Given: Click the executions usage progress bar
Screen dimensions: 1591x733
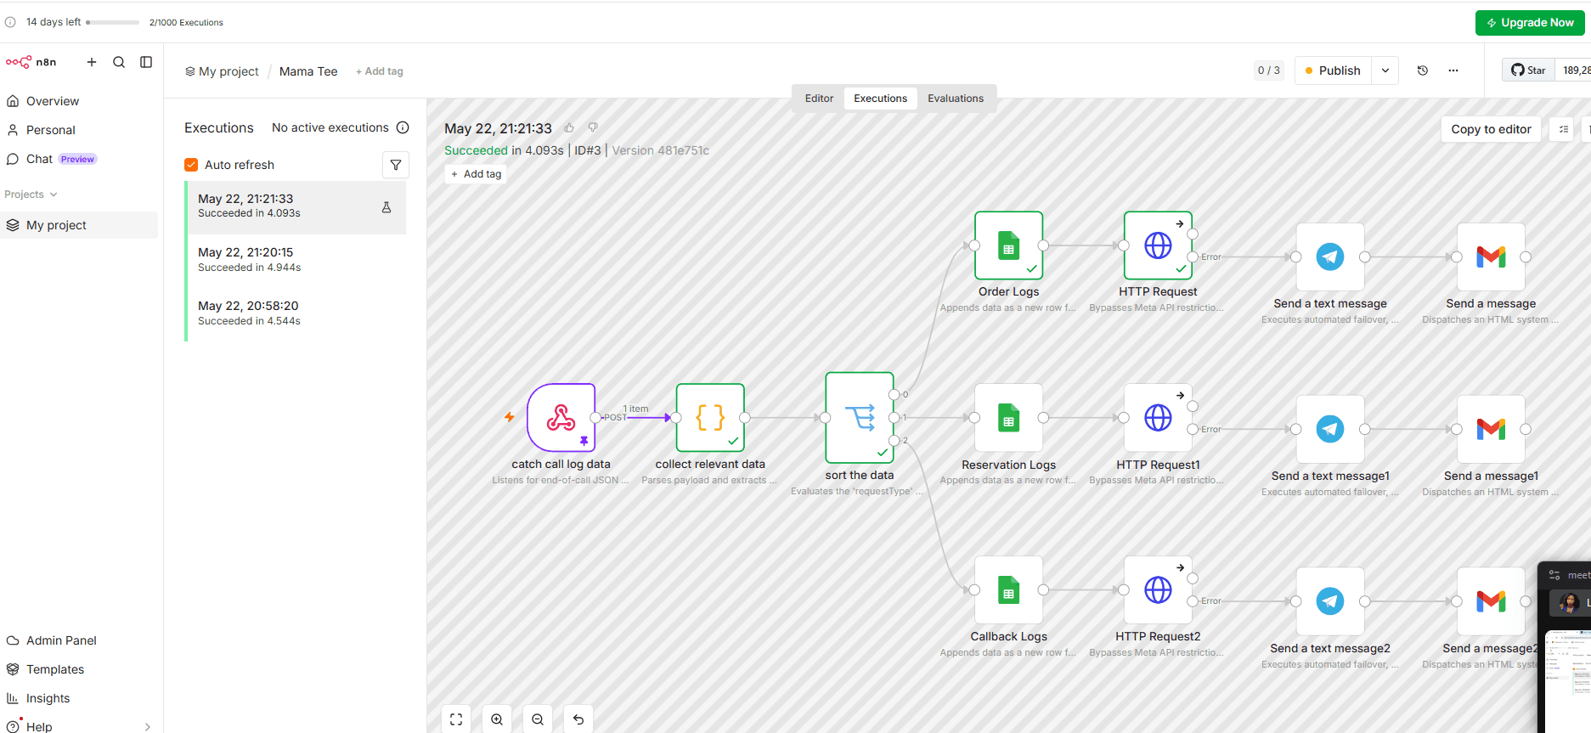Looking at the screenshot, I should tap(113, 22).
